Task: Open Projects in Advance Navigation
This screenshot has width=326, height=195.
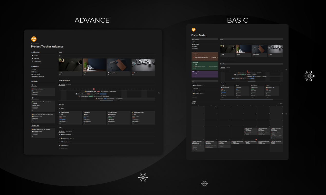Action: coord(34,72)
